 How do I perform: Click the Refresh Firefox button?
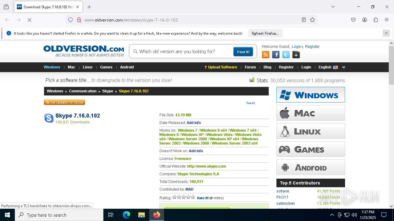click(265, 33)
